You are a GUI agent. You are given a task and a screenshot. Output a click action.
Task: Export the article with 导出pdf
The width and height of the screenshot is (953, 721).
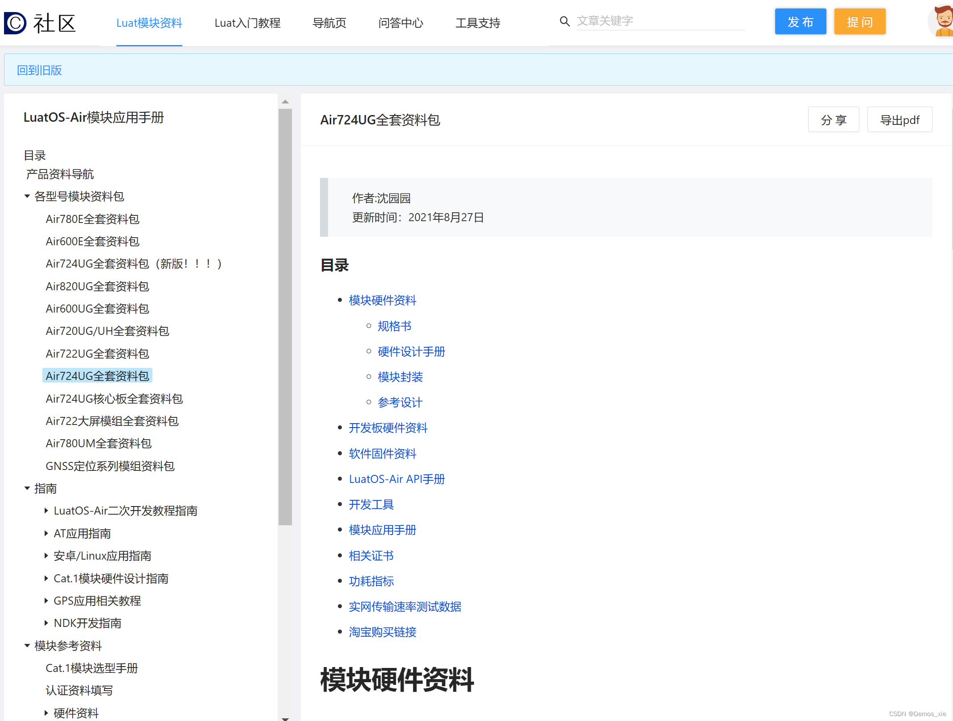coord(900,119)
